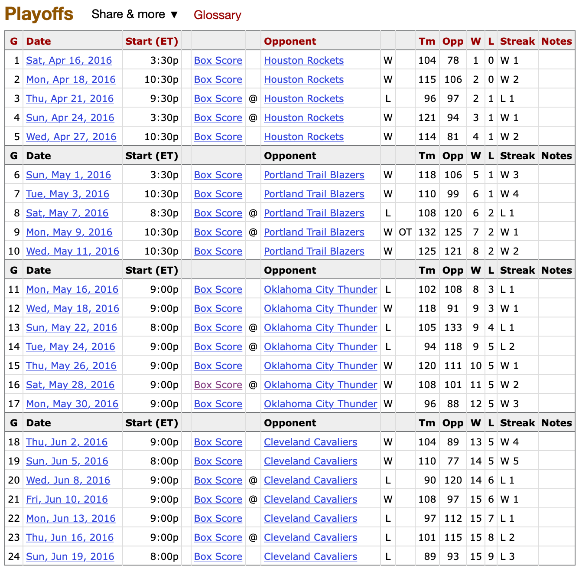Open Cleveland Cavaliers link in game 24 row
Image resolution: width=579 pixels, height=569 pixels.
click(x=310, y=556)
